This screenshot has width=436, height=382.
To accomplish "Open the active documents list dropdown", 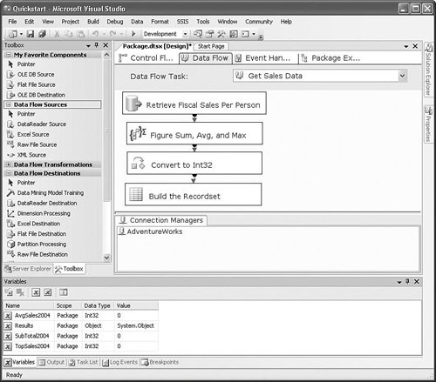I will [406, 46].
